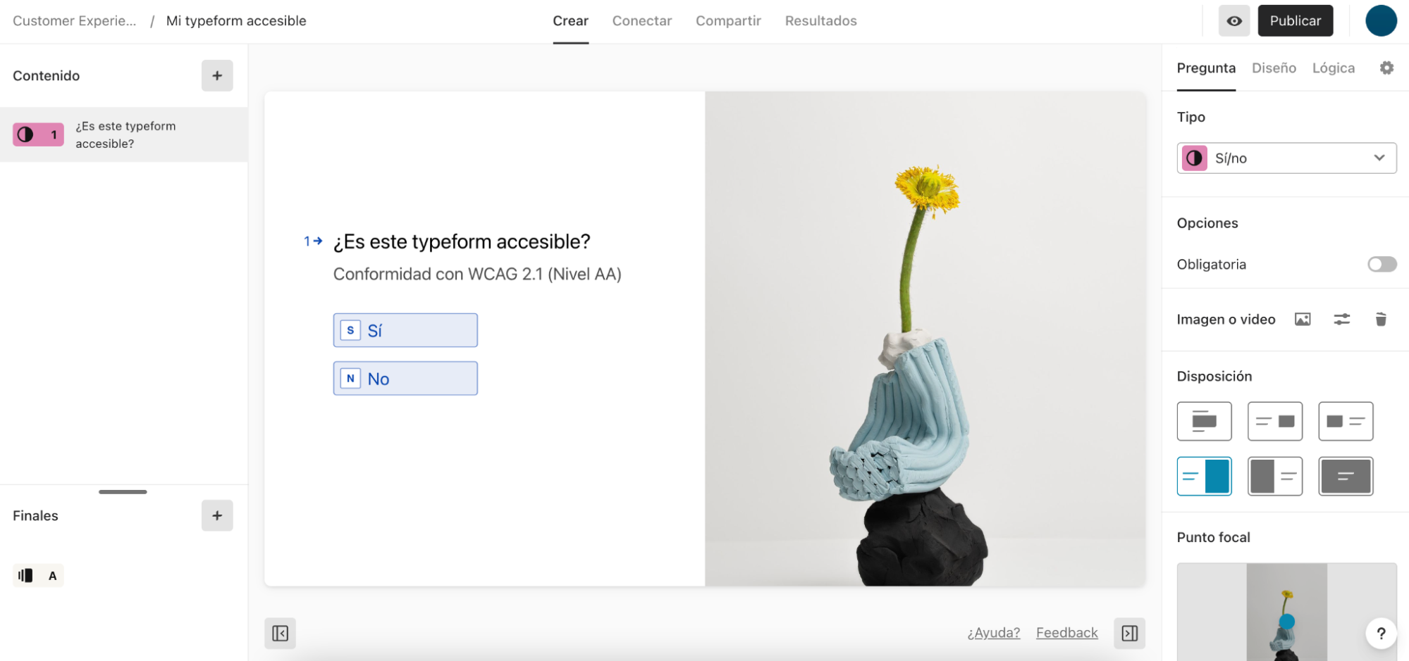Replace image using the picture icon
The height and width of the screenshot is (661, 1409).
pyautogui.click(x=1302, y=319)
